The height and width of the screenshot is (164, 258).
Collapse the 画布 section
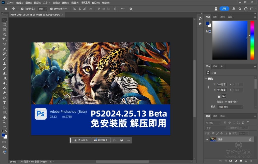pos(206,79)
